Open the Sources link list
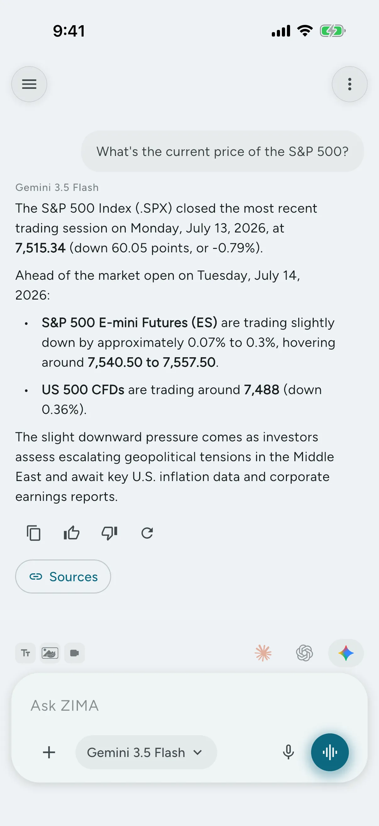Viewport: 379px width, 826px height. click(63, 576)
